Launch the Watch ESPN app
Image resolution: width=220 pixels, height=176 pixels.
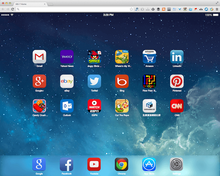click(x=94, y=106)
